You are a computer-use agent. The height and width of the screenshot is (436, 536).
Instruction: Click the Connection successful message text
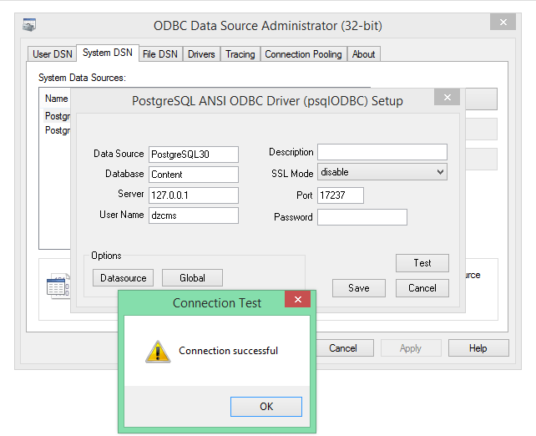229,351
